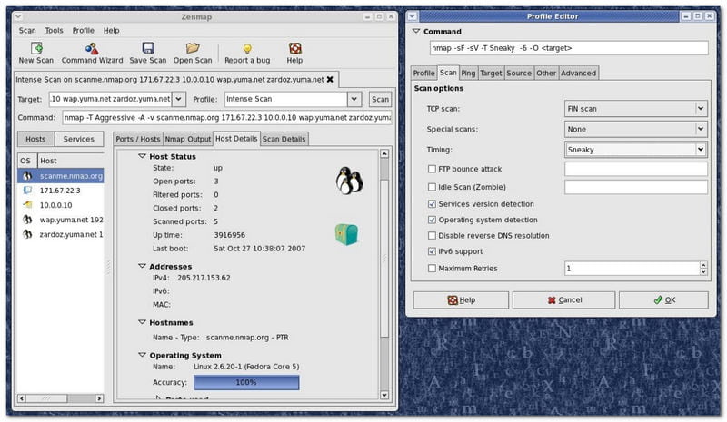Enable the Maximum Retries checkbox
The width and height of the screenshot is (727, 422).
(x=432, y=269)
